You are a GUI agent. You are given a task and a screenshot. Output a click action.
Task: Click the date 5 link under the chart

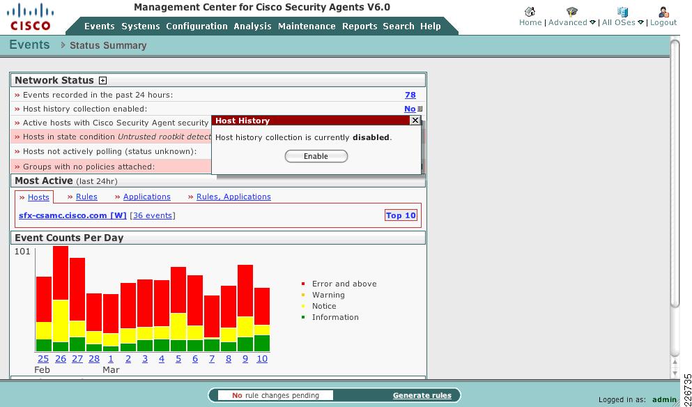click(x=178, y=359)
